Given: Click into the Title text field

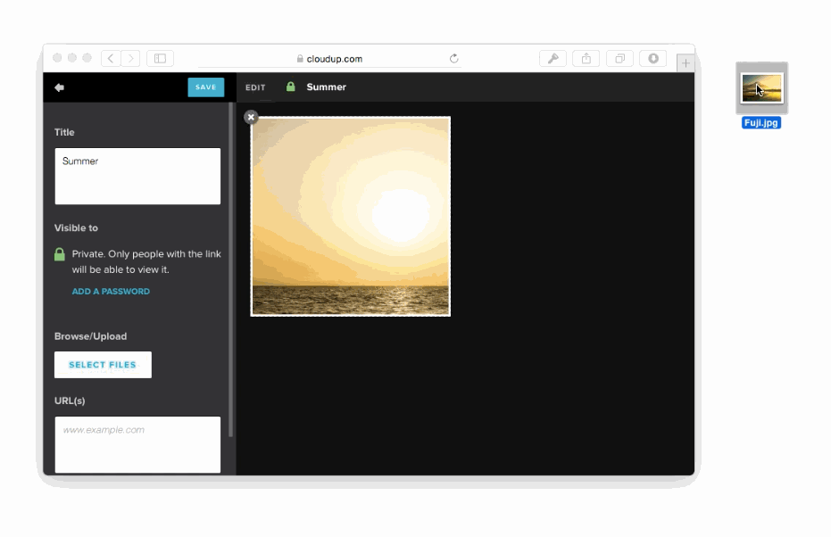Looking at the screenshot, I should pos(137,176).
